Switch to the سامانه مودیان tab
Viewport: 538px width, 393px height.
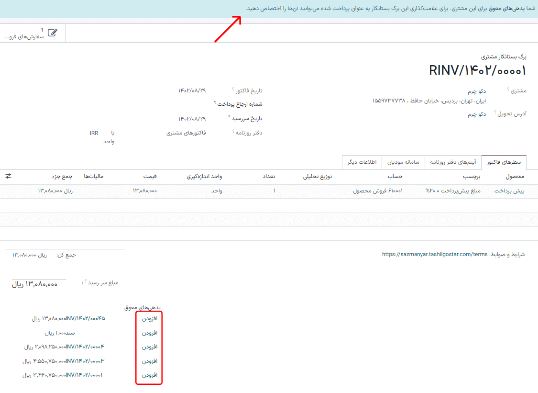pos(403,162)
